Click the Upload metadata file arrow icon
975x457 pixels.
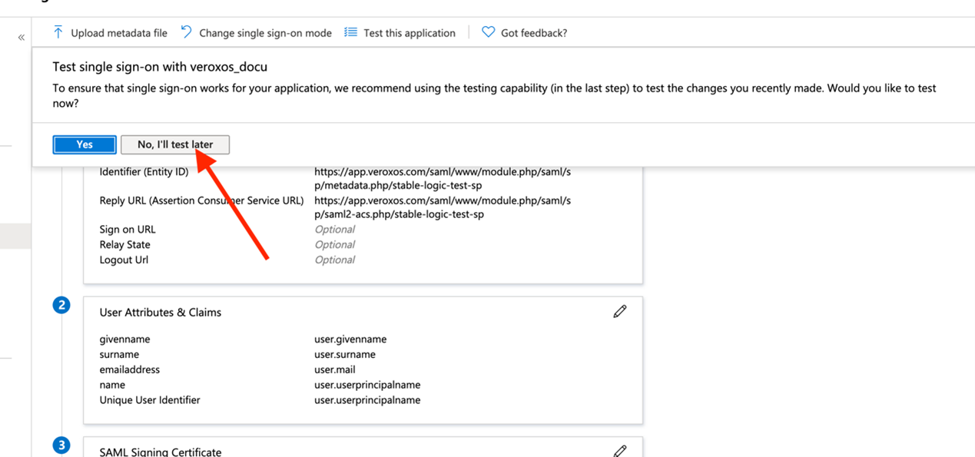[58, 32]
